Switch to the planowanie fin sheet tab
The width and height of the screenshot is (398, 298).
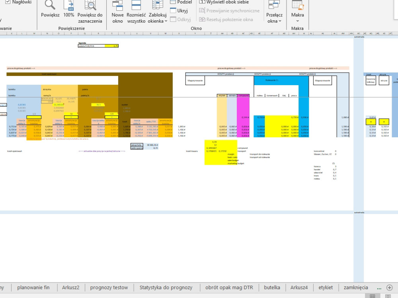click(x=33, y=287)
